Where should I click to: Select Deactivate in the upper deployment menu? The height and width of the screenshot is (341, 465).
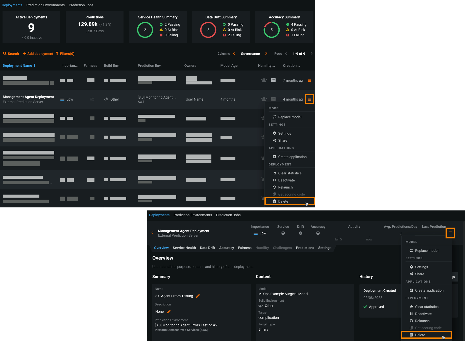(286, 180)
